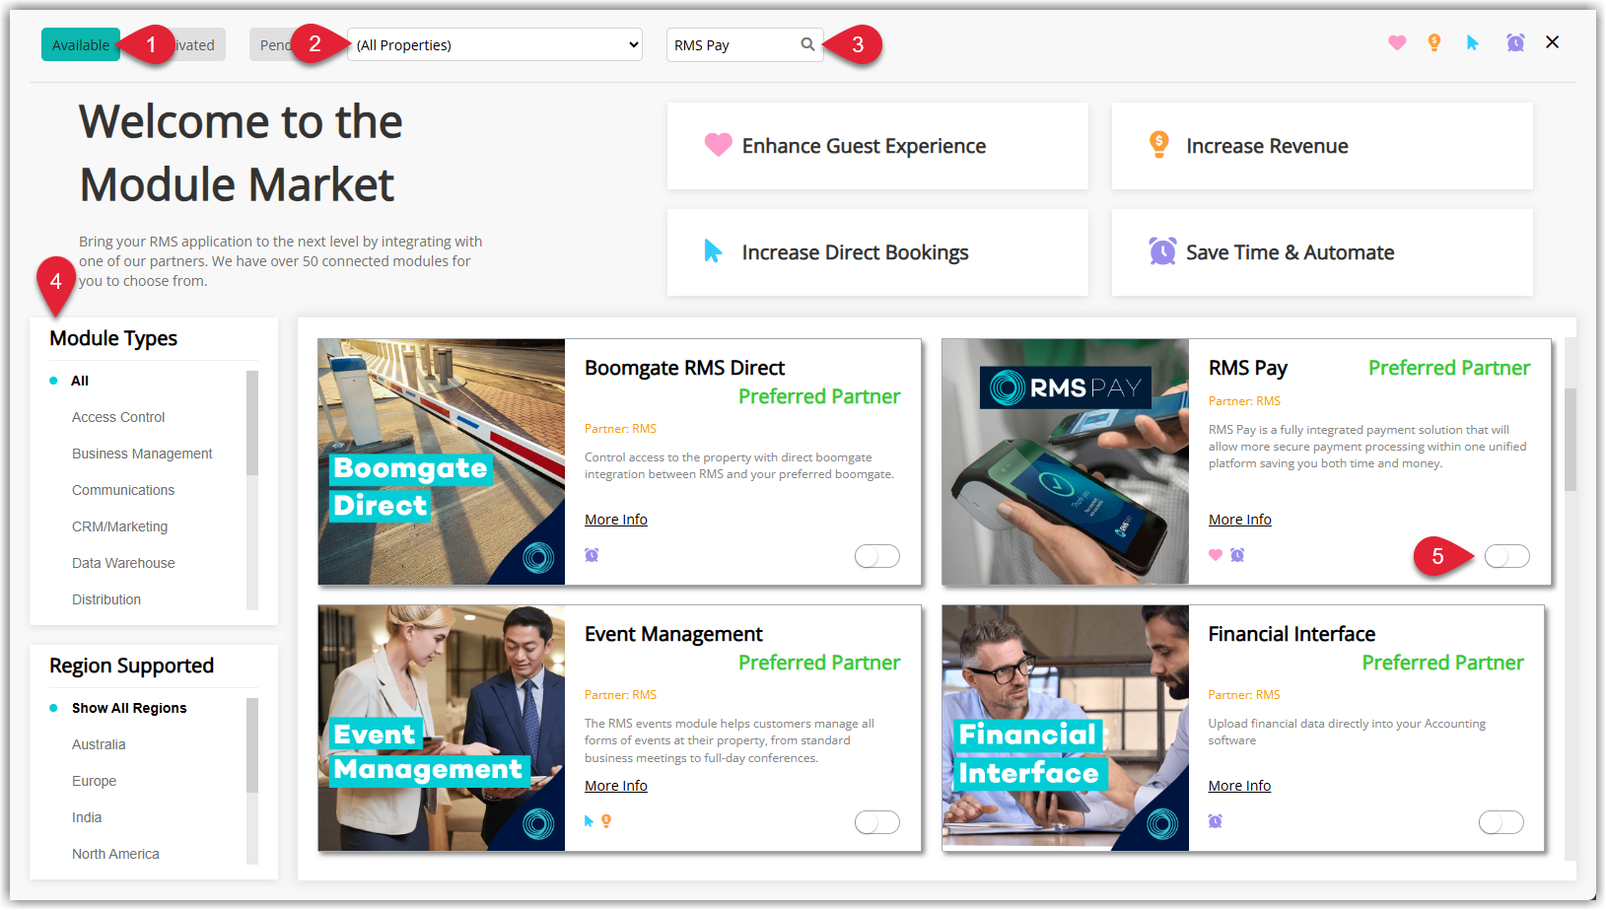Enable the Financial Interface module toggle
The width and height of the screenshot is (1606, 910).
1501,822
